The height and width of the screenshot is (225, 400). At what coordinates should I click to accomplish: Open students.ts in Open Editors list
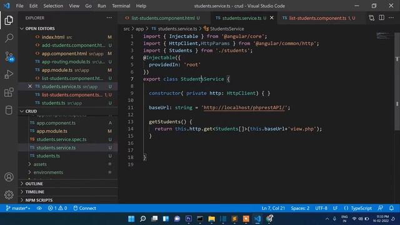point(68,103)
